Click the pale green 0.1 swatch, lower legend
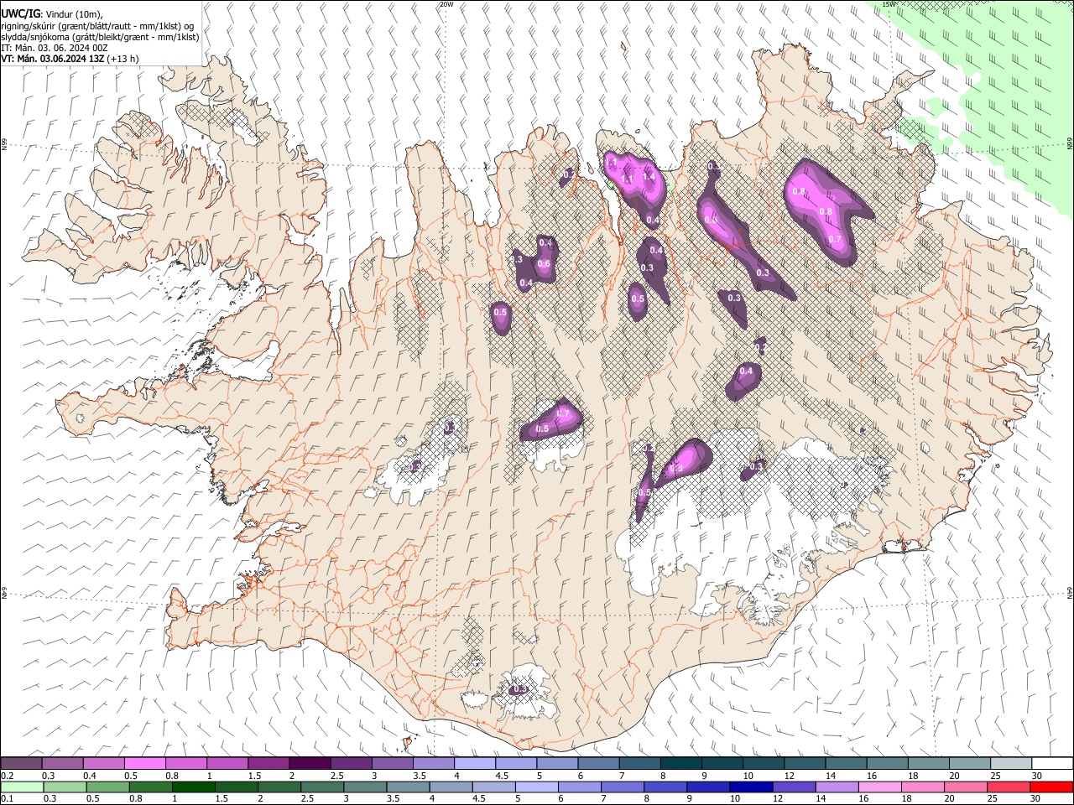 22,787
